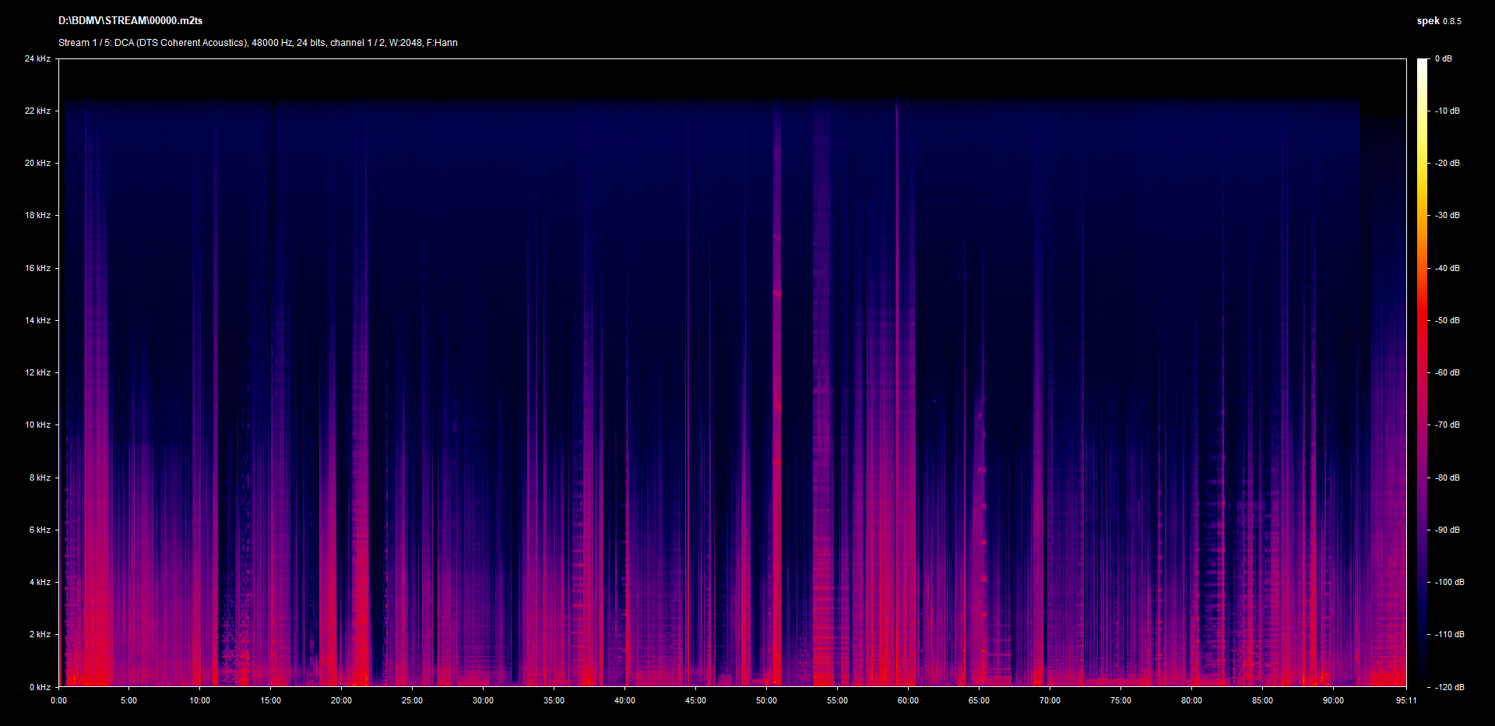Pick the 15:00 time tick label
Viewport: 1495px width, 726px height.
(270, 700)
